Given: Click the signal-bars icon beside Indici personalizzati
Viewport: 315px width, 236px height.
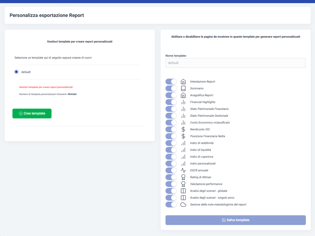Looking at the screenshot, I should (x=183, y=163).
